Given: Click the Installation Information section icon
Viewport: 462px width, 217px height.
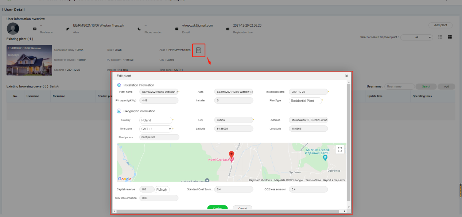Looking at the screenshot, I should tap(119, 85).
